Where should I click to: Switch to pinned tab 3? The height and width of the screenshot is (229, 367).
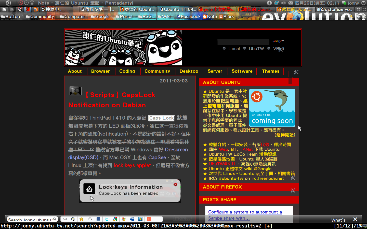click(x=28, y=9)
